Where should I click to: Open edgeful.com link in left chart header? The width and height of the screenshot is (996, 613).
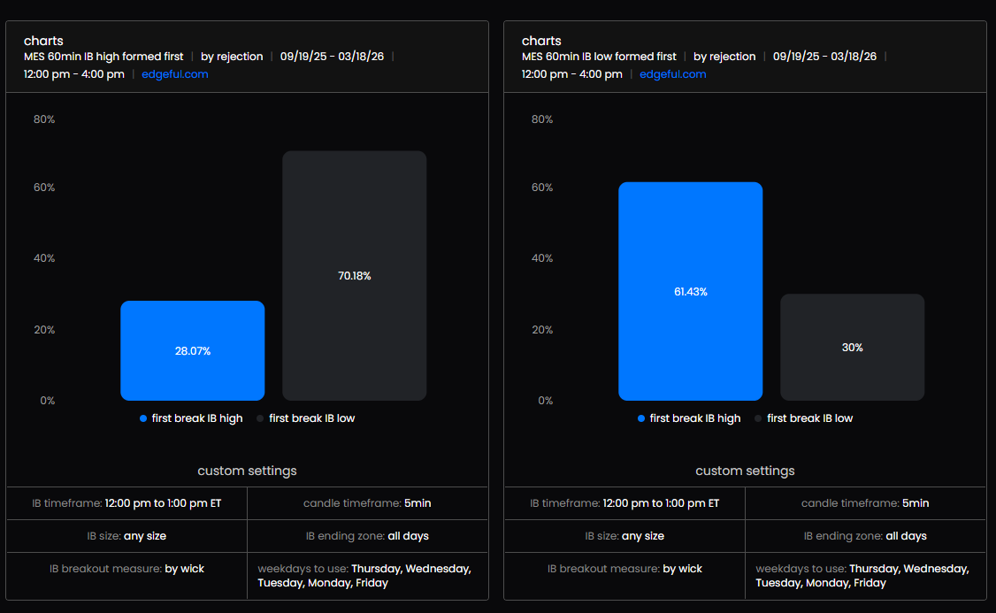point(174,74)
